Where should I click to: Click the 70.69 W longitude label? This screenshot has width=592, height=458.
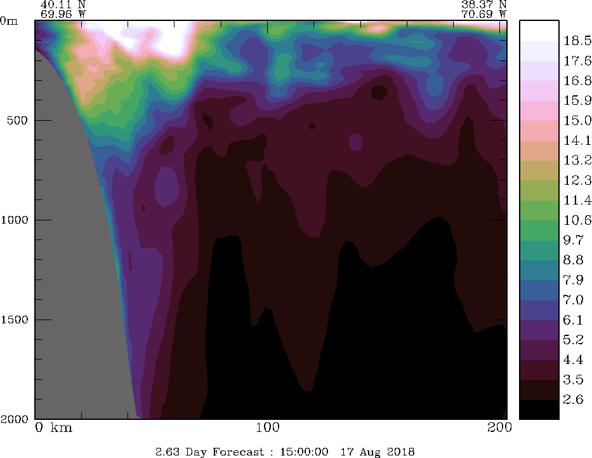point(483,14)
